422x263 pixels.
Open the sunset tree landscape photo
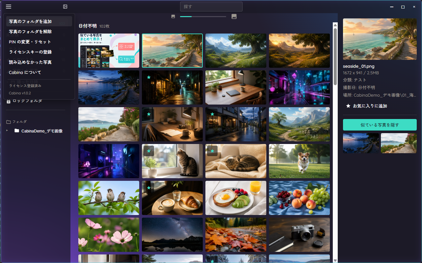coord(299,51)
